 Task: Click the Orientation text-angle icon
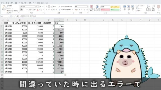pos(54,6)
